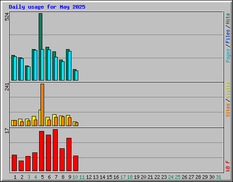Click green day label 17 on the x-axis
Screen dimensions: 233x182
pos(123,177)
